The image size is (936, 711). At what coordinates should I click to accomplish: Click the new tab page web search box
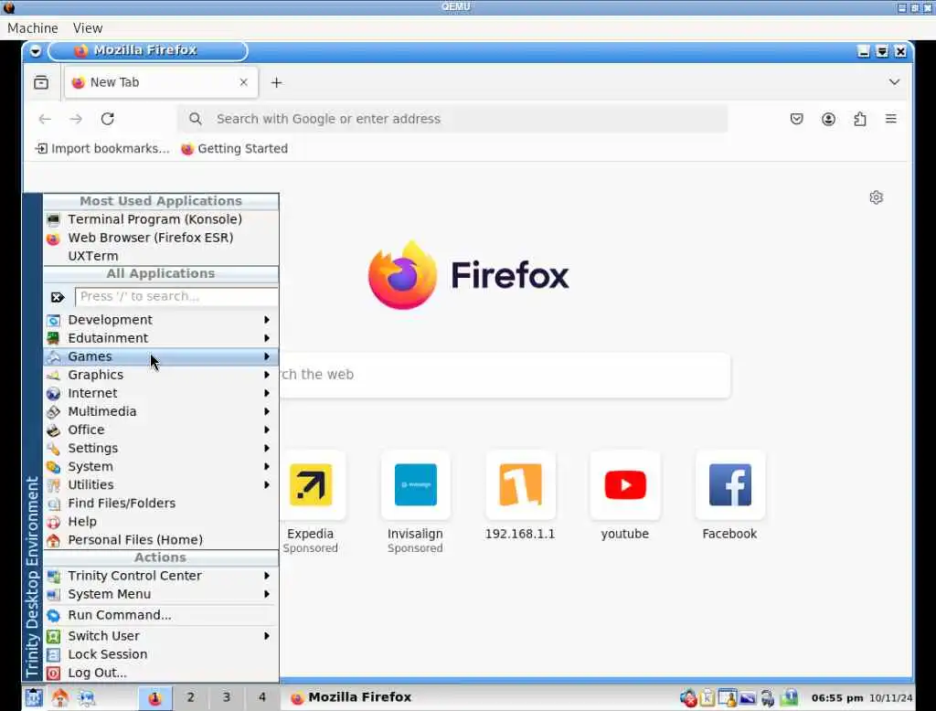coord(505,375)
